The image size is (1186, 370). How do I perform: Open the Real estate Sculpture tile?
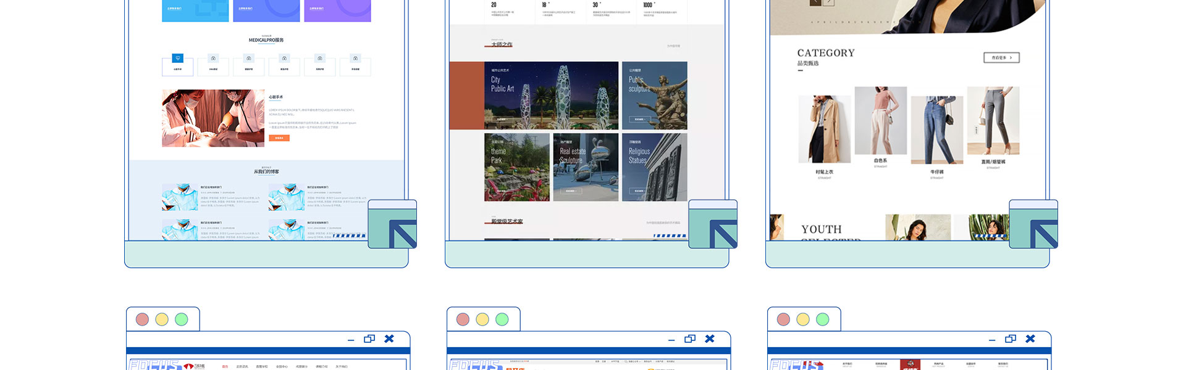tap(586, 167)
